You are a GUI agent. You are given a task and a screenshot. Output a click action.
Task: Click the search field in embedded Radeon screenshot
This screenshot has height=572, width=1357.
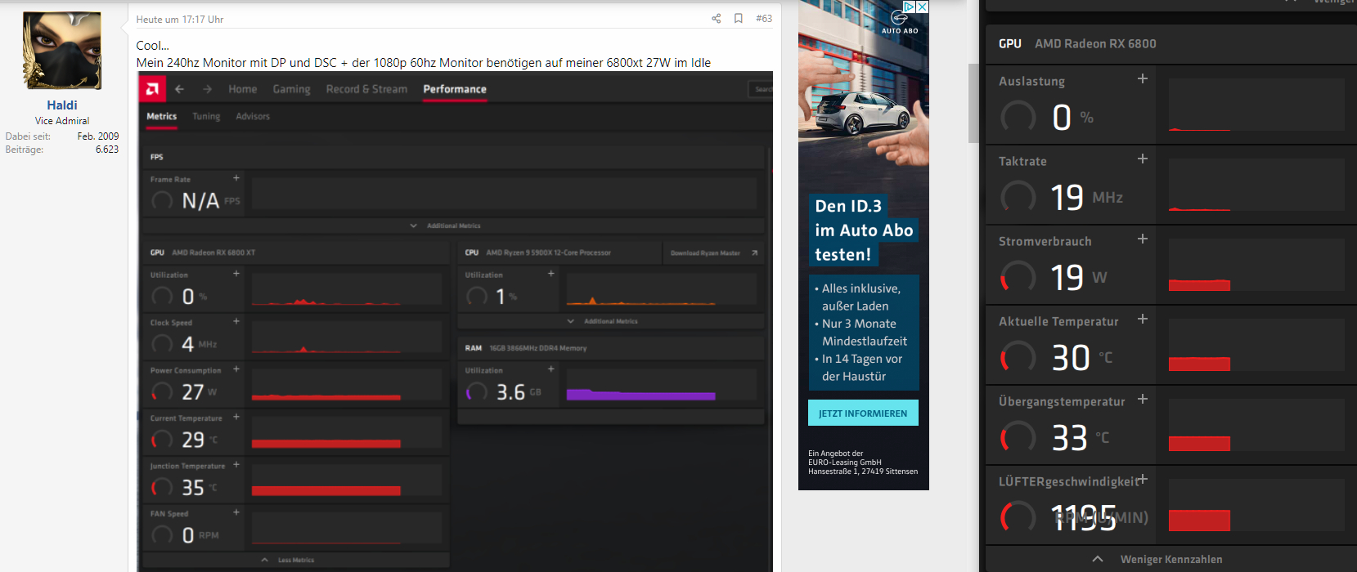pyautogui.click(x=760, y=89)
